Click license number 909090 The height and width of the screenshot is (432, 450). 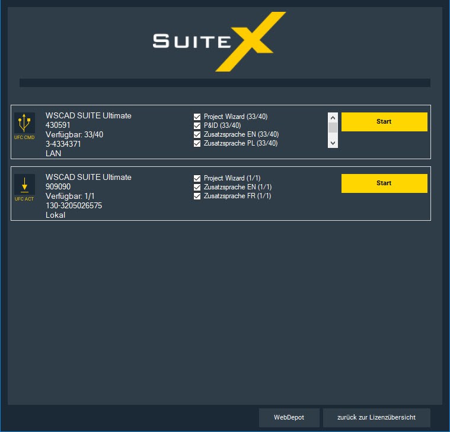pos(58,186)
